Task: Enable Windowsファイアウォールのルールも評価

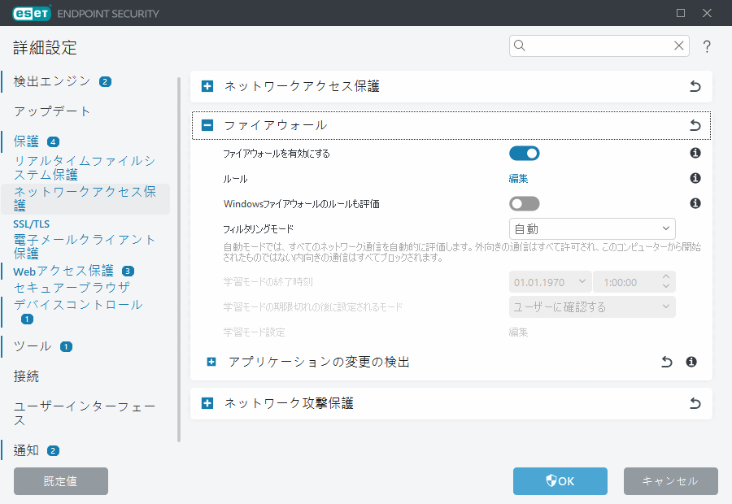Action: tap(525, 202)
